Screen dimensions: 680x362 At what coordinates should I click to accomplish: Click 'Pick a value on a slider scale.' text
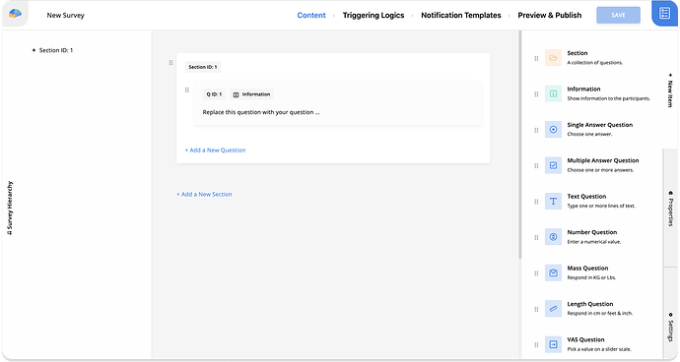[x=599, y=349]
